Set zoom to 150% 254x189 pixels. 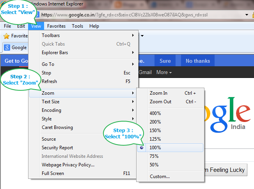pyautogui.click(x=170, y=131)
